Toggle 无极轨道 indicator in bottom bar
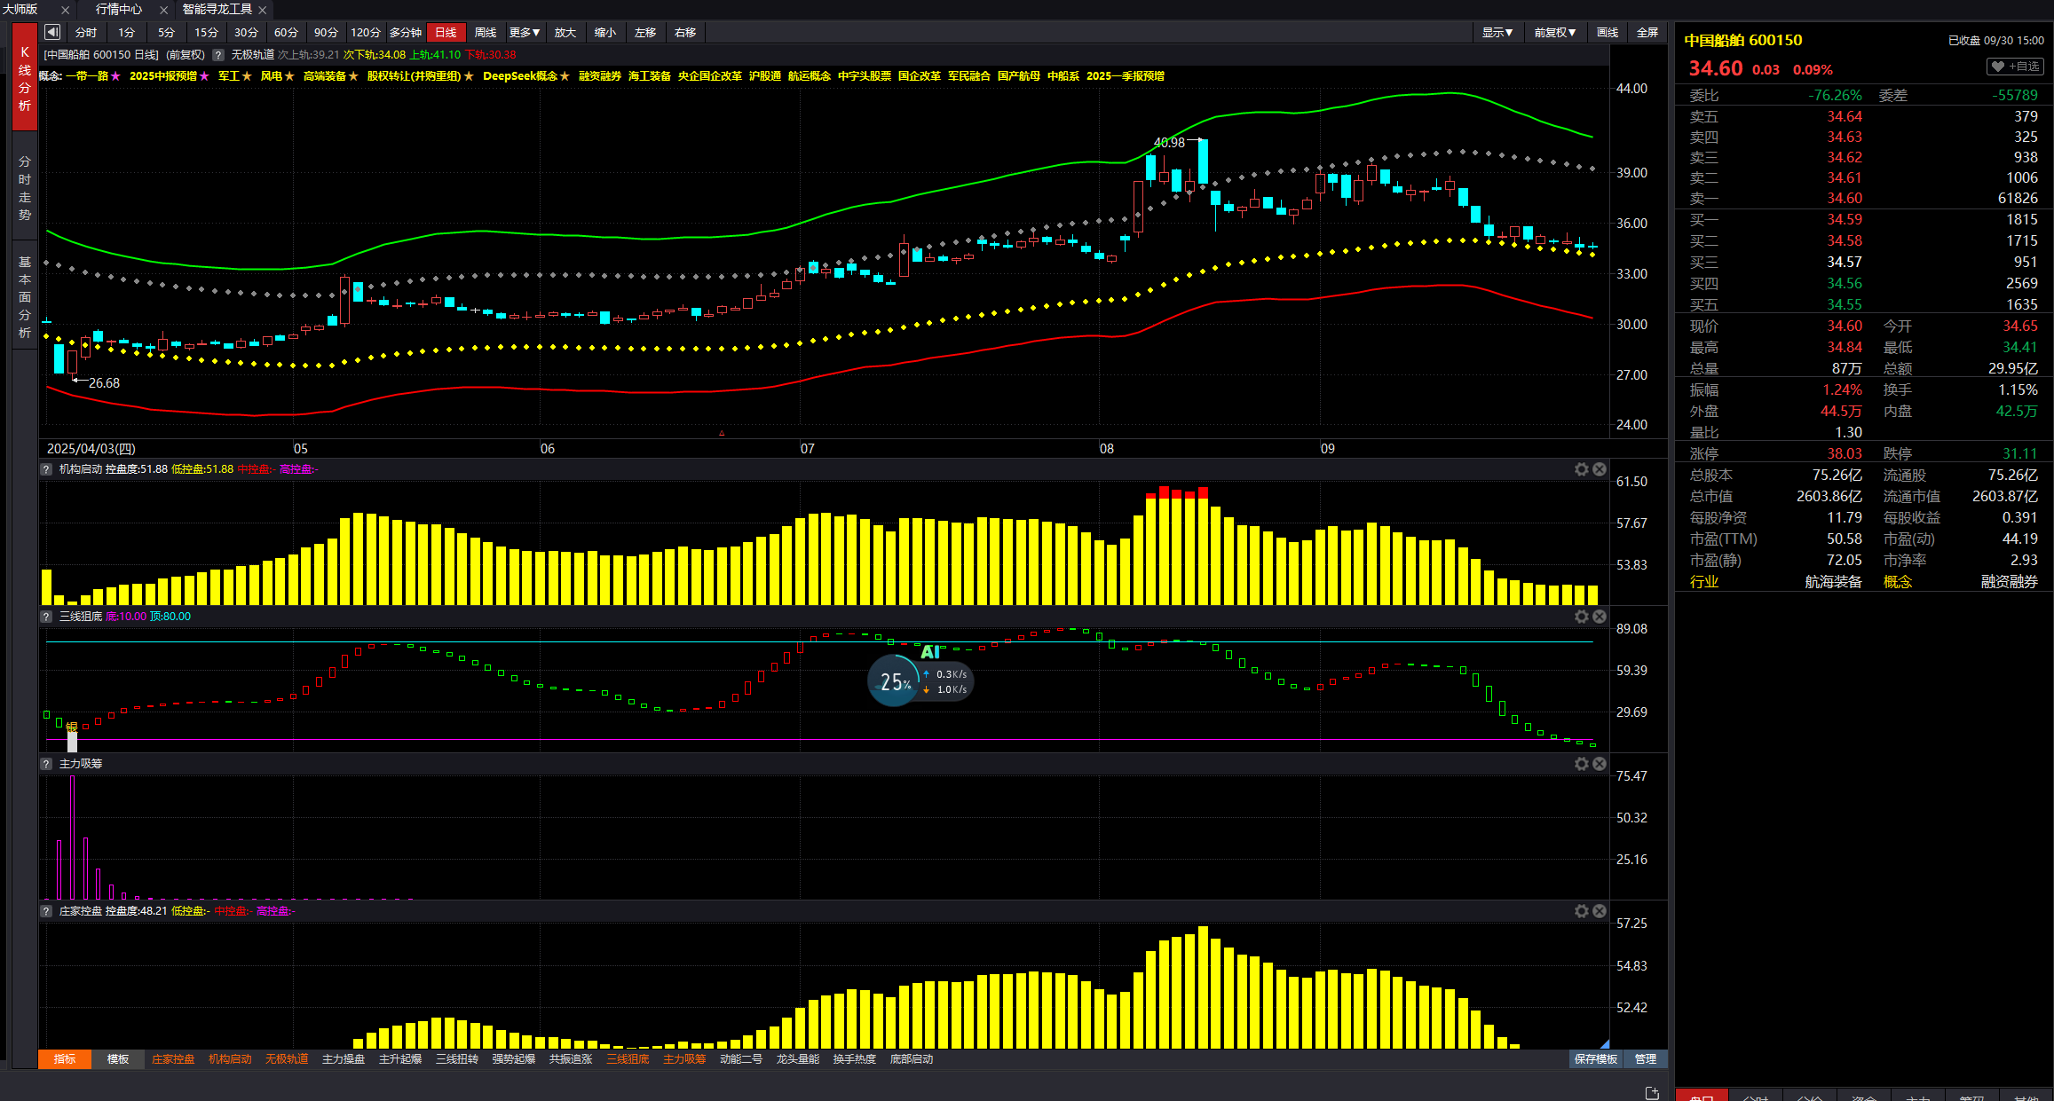Screen dimensions: 2054x1101 (x=287, y=1059)
